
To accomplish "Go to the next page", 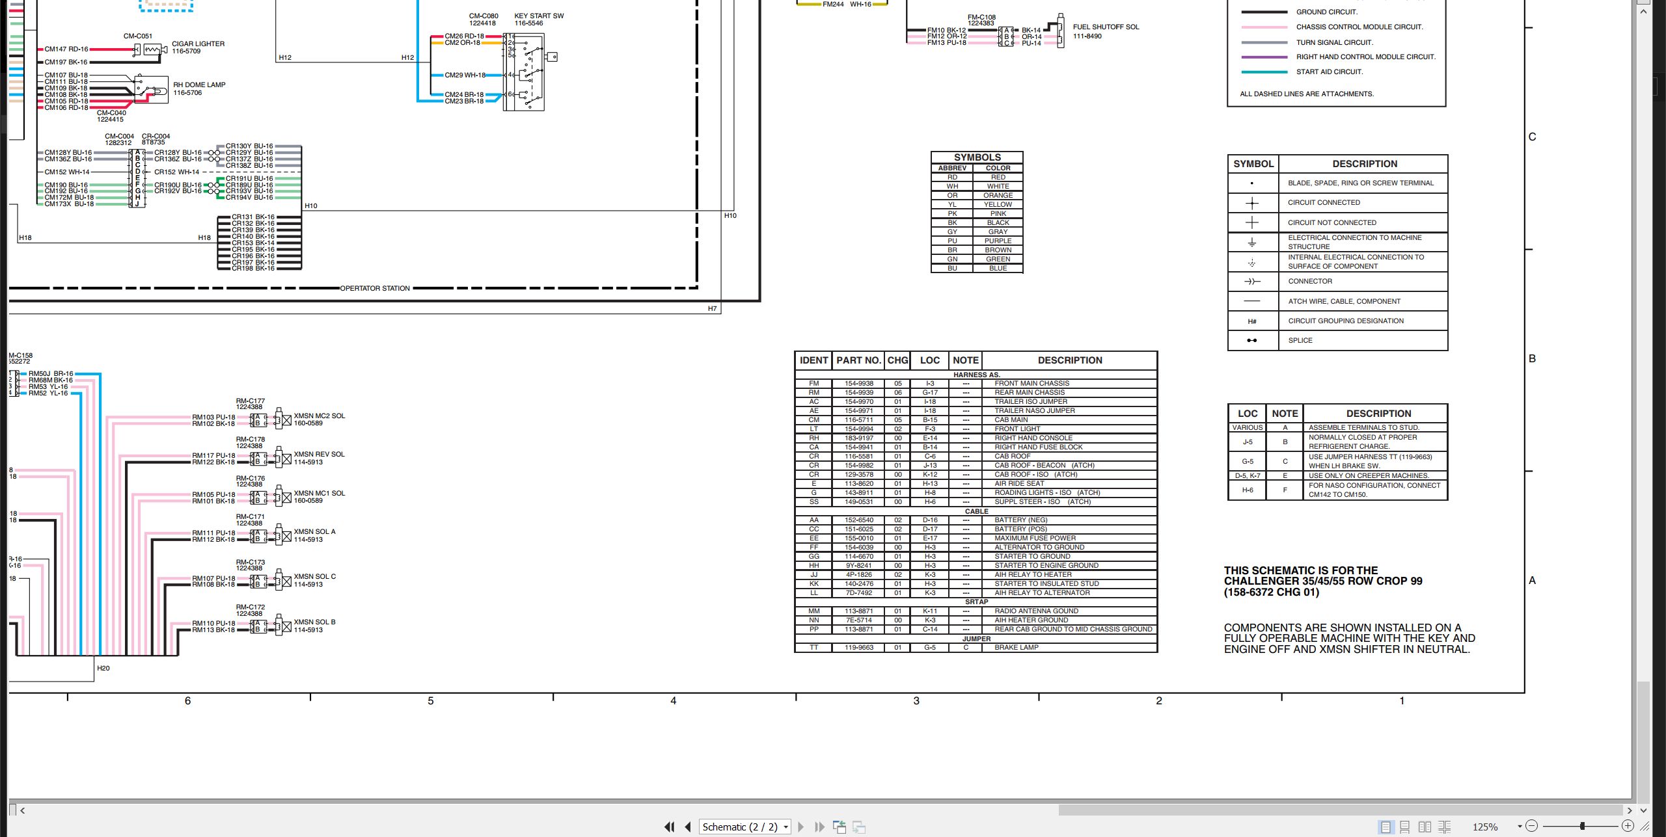I will [801, 827].
